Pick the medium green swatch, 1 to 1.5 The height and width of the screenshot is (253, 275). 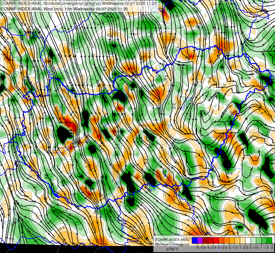coord(264,241)
